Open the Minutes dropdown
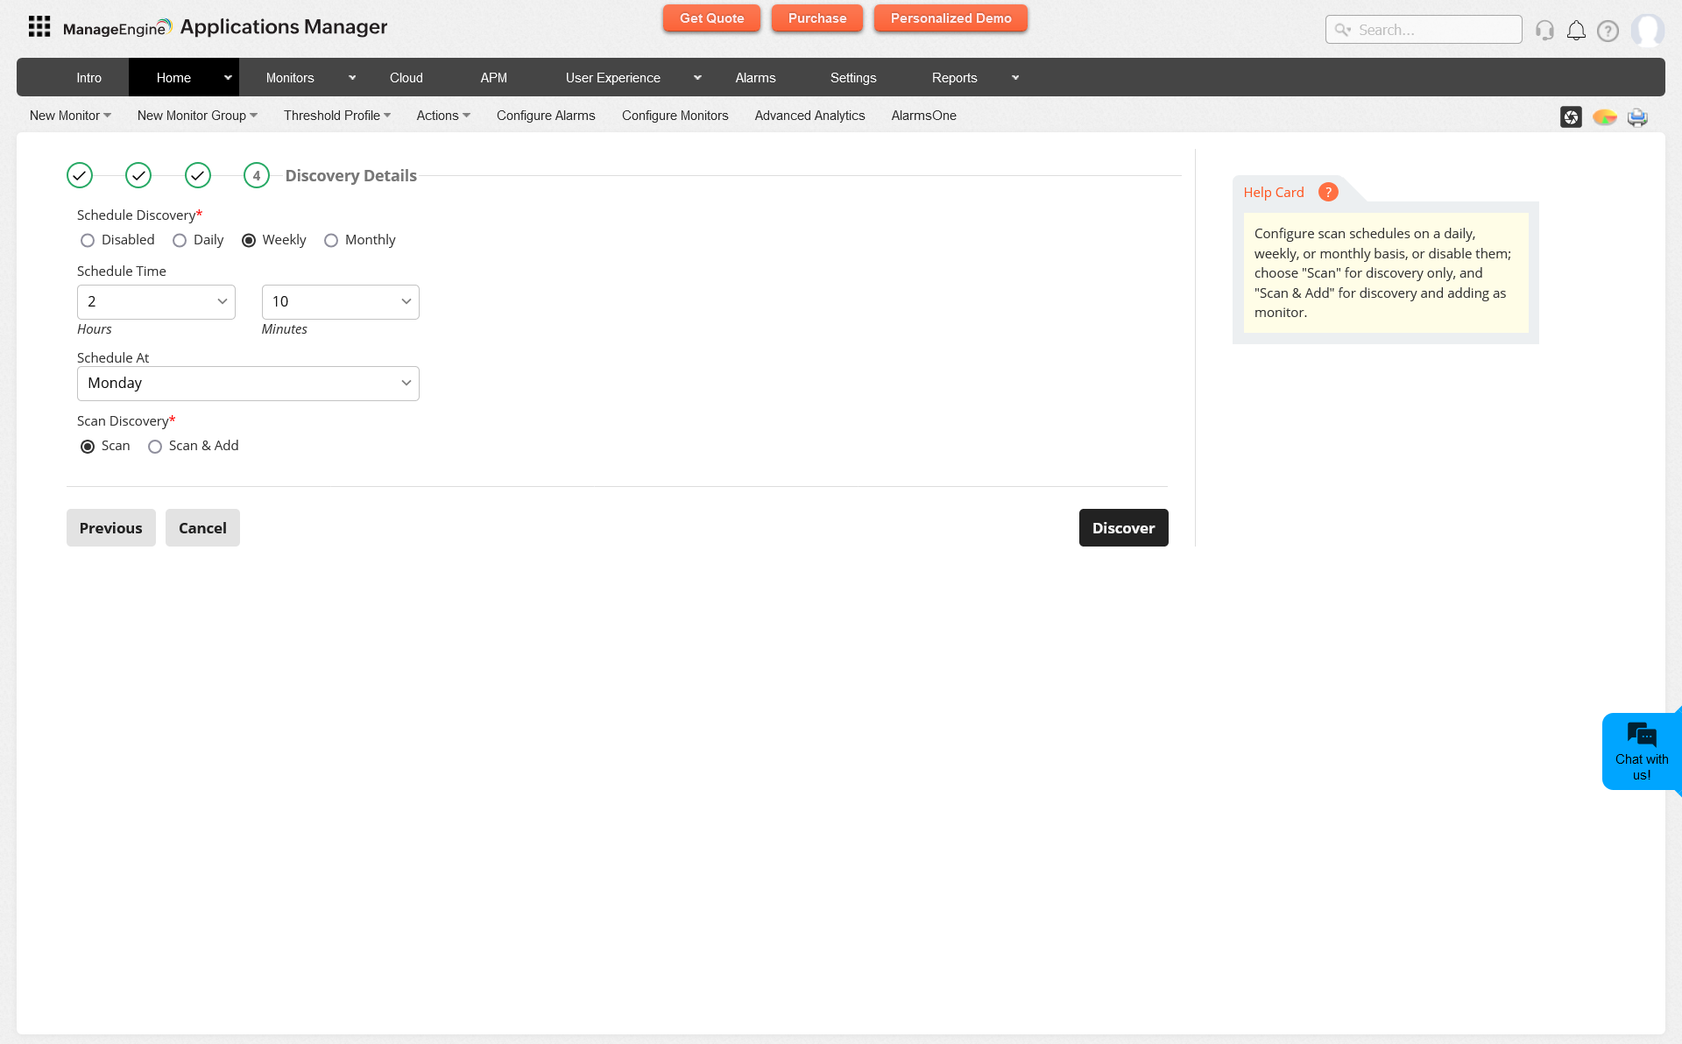This screenshot has width=1682, height=1044. (340, 302)
